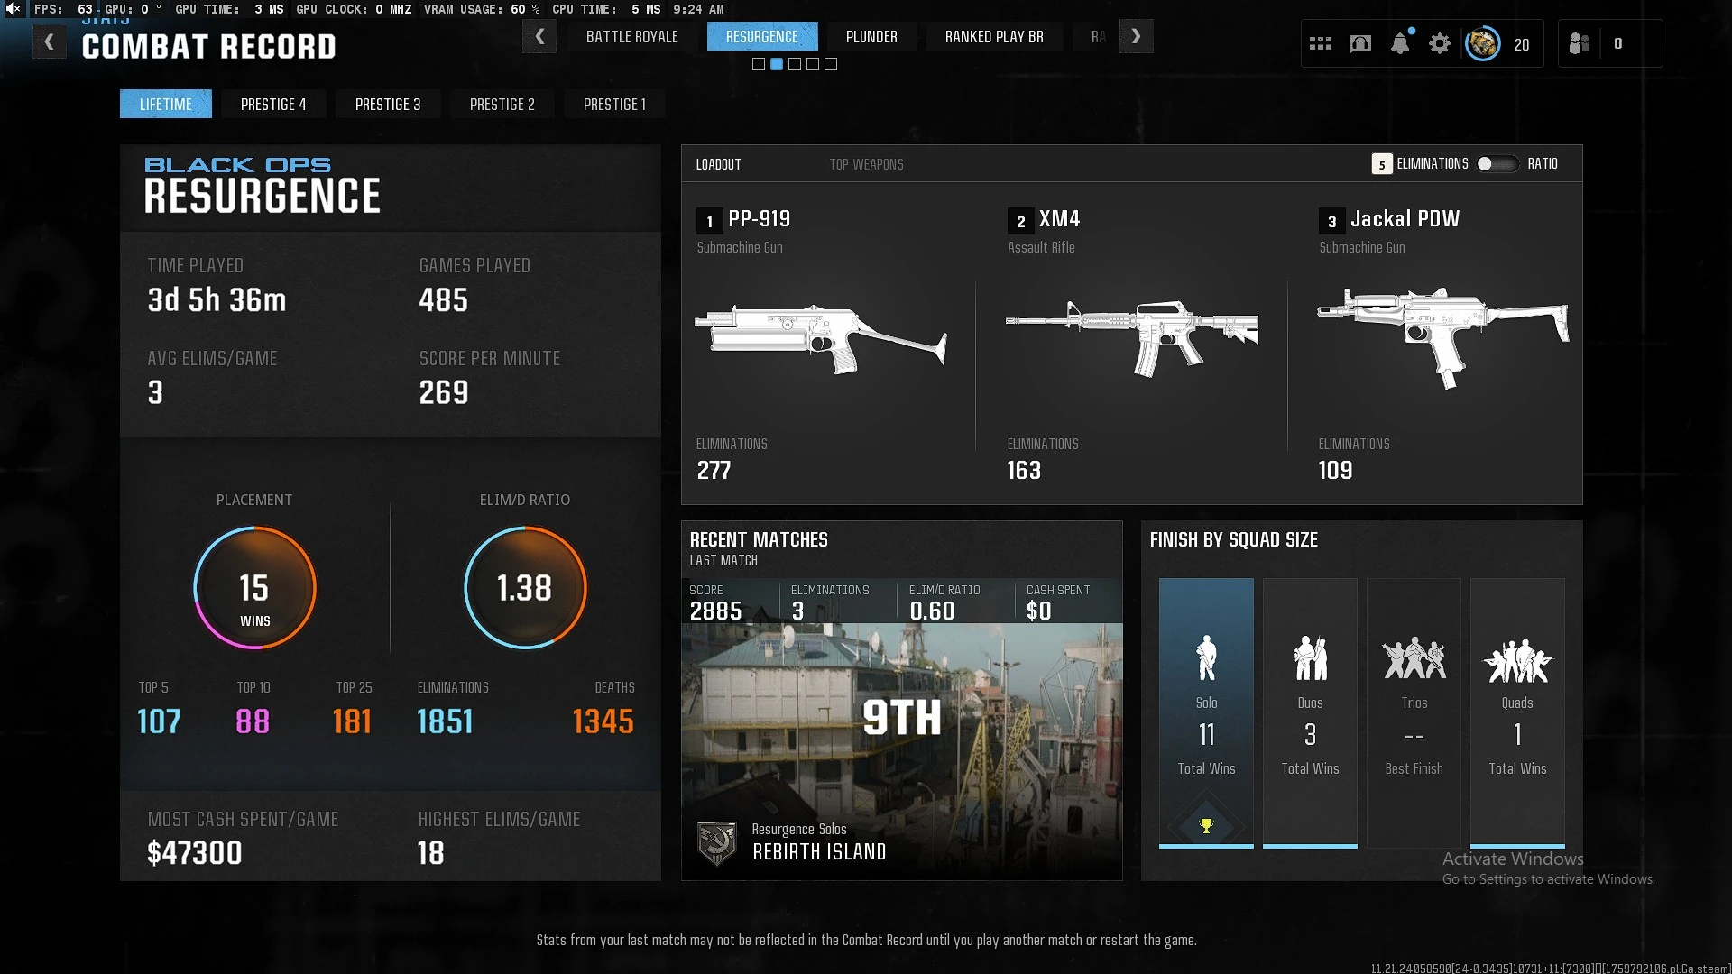Select the last page indicator dot
The image size is (1732, 974).
[x=831, y=64]
